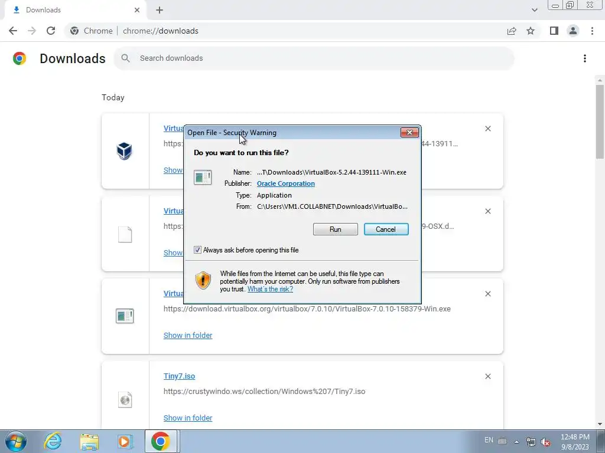Click the EN language indicator

[489, 440]
